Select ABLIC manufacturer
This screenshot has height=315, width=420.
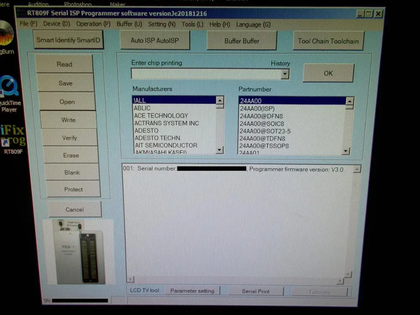174,108
